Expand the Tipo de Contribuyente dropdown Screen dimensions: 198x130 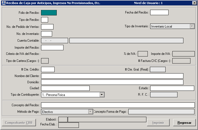pyautogui.click(x=102, y=95)
